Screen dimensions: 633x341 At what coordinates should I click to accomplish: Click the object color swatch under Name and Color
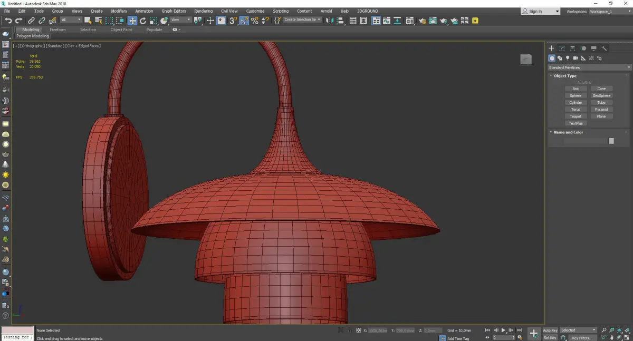click(x=611, y=141)
